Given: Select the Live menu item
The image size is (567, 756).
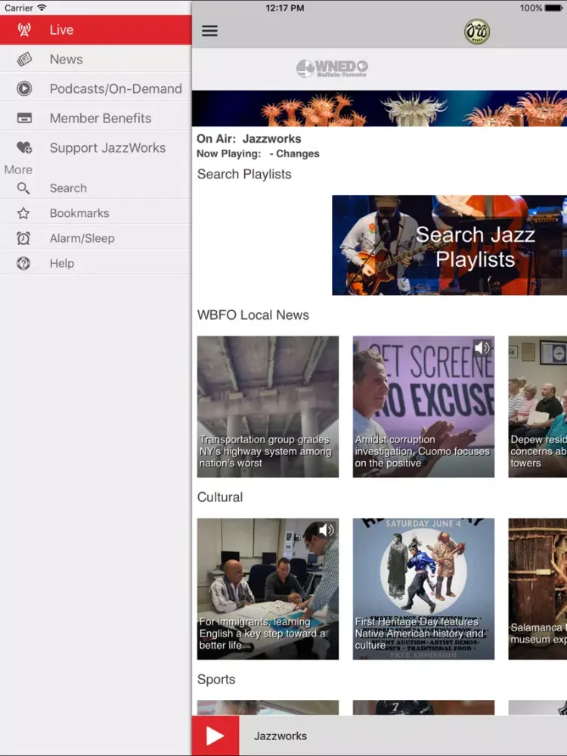Looking at the screenshot, I should point(95,30).
